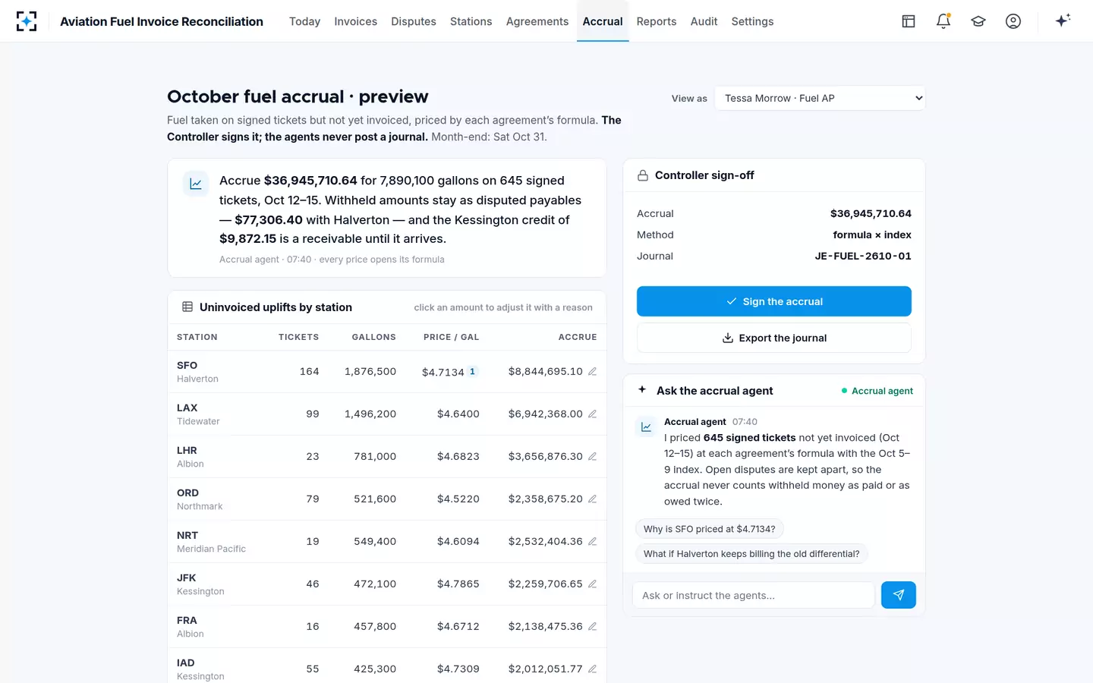Open the Audit tab
Image resolution: width=1093 pixels, height=683 pixels.
(704, 21)
